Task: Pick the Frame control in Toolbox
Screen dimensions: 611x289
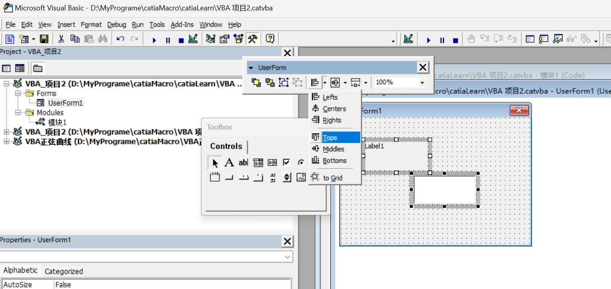Action: click(215, 177)
